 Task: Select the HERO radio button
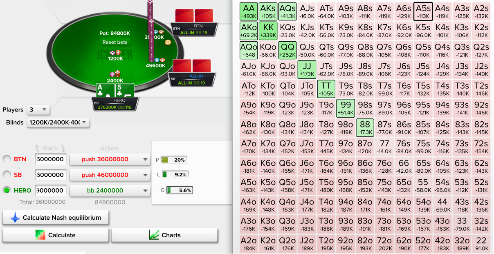tap(7, 190)
